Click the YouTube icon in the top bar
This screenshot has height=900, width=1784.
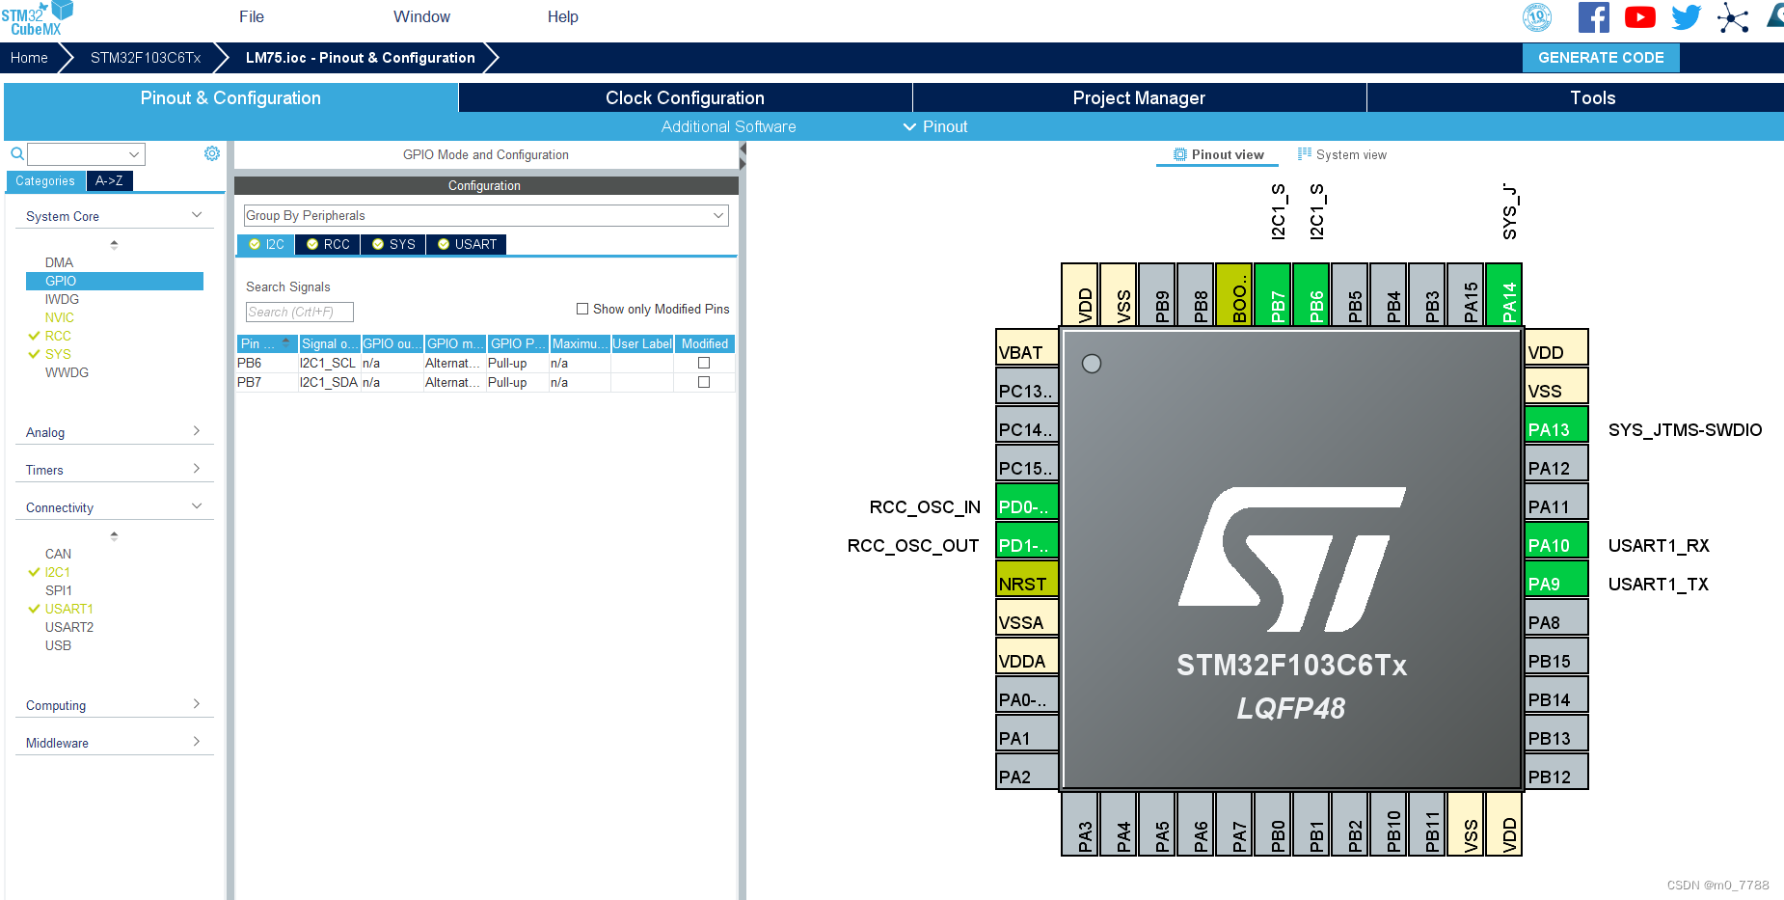(x=1639, y=16)
